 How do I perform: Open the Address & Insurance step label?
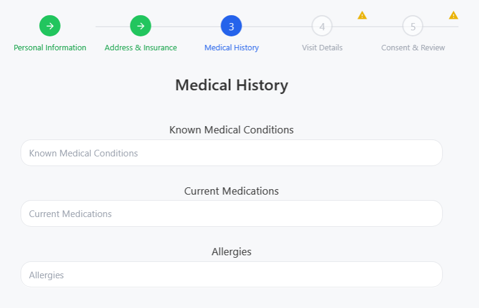pyautogui.click(x=140, y=48)
